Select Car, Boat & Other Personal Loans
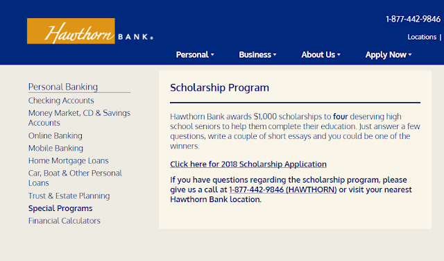Viewport: 444px width, 261px height. 75,178
